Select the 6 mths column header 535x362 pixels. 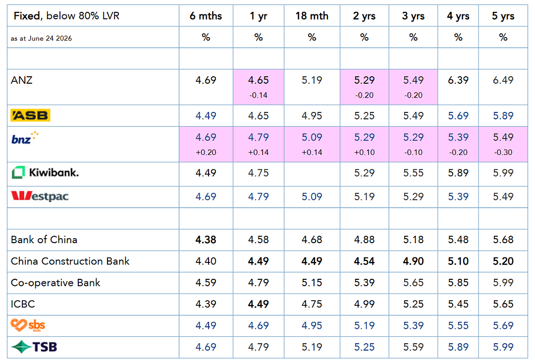click(206, 16)
